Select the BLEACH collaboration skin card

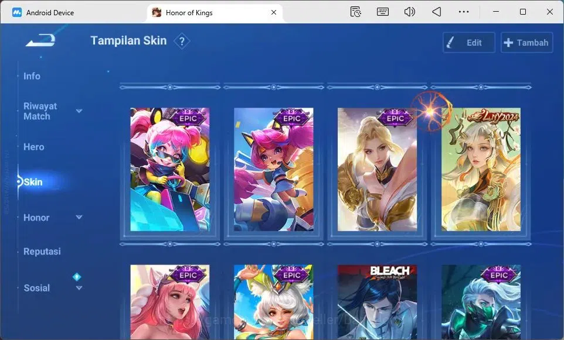tap(377, 303)
